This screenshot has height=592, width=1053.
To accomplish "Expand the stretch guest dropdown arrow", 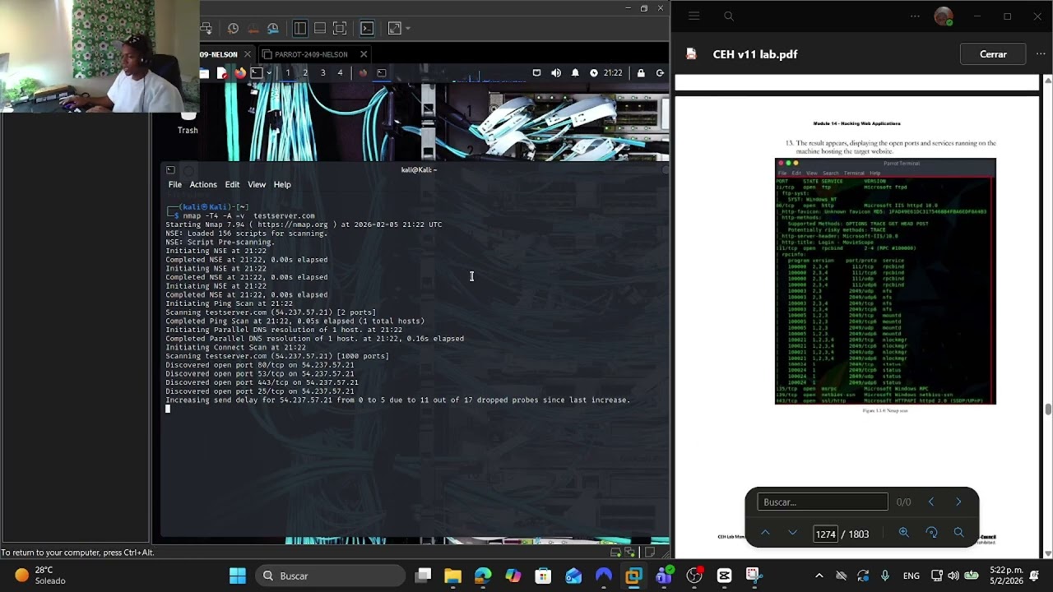I will point(407,29).
